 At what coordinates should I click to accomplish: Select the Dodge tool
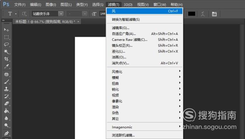click(6, 125)
